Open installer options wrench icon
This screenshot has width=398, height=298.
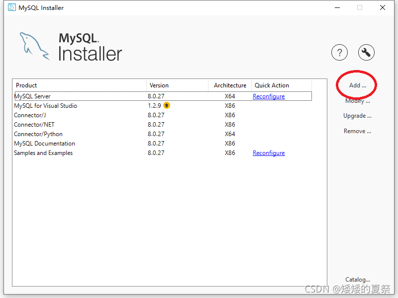366,53
